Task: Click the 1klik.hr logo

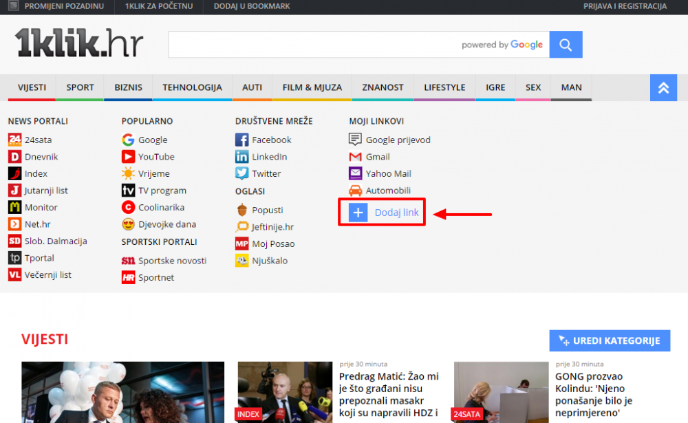Action: click(79, 43)
